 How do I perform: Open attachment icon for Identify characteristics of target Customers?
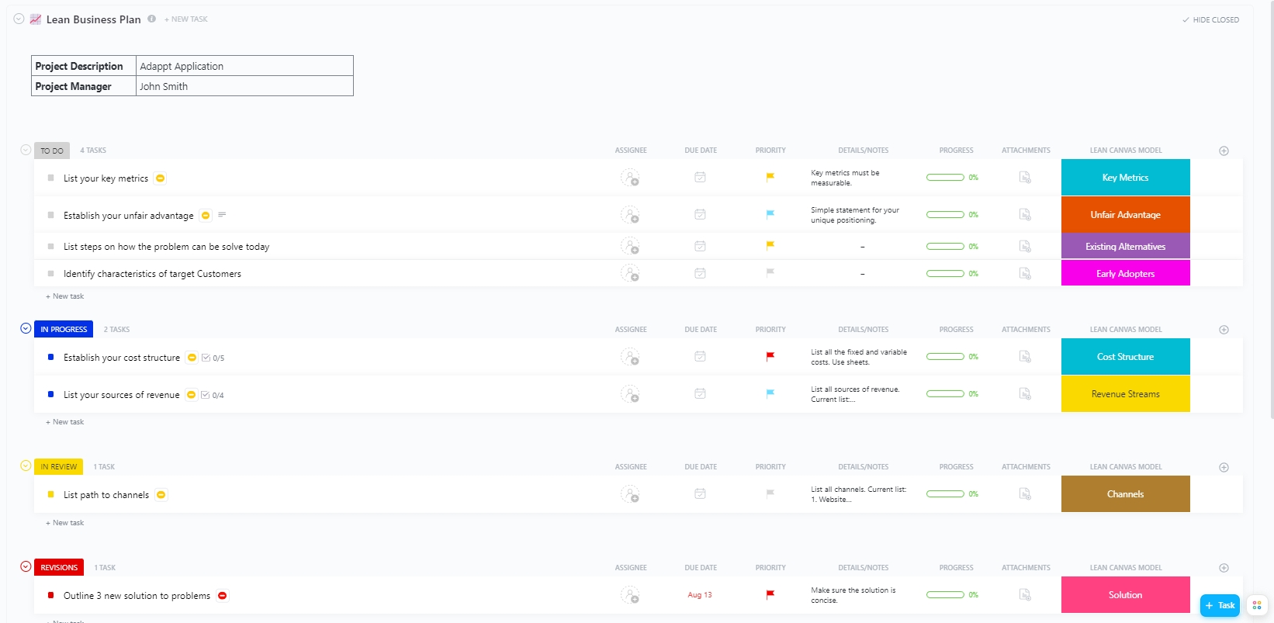tap(1025, 274)
